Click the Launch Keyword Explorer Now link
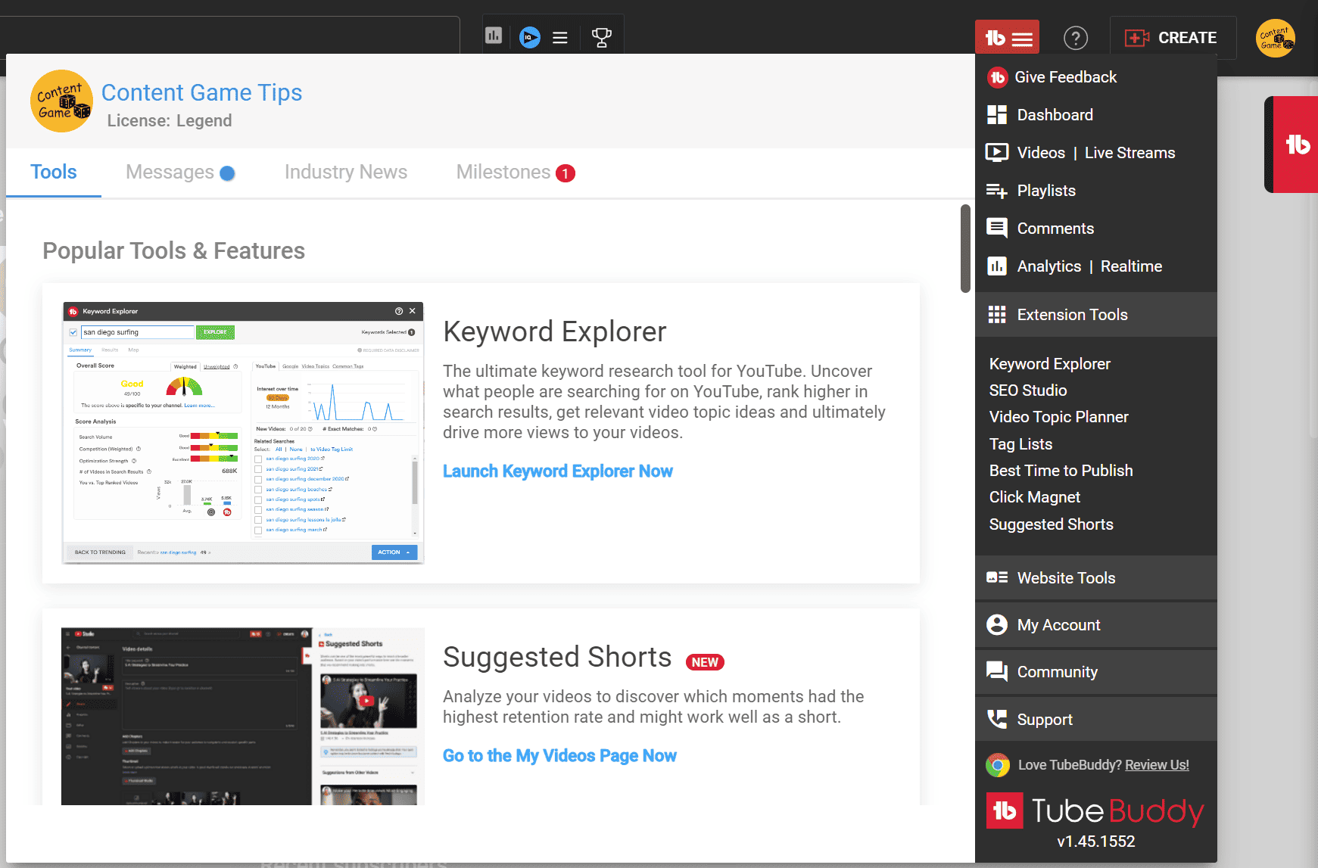 click(558, 471)
